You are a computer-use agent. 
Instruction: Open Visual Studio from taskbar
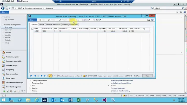[x=104, y=100]
